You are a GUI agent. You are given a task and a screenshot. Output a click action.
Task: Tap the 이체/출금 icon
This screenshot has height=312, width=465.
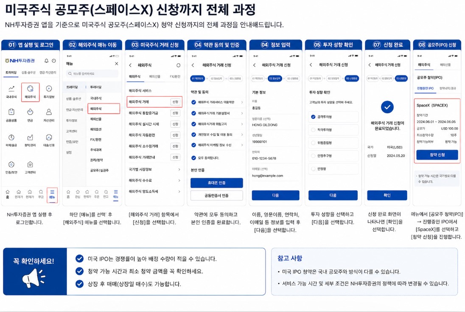(11, 137)
